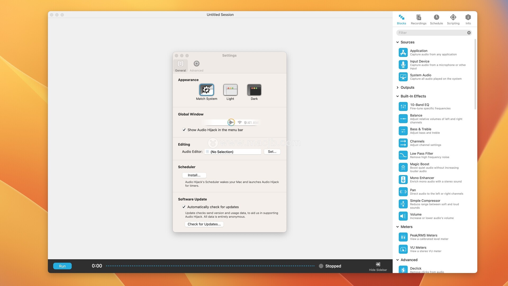Image resolution: width=508 pixels, height=286 pixels.
Task: Expand the Outputs section
Action: tap(397, 88)
